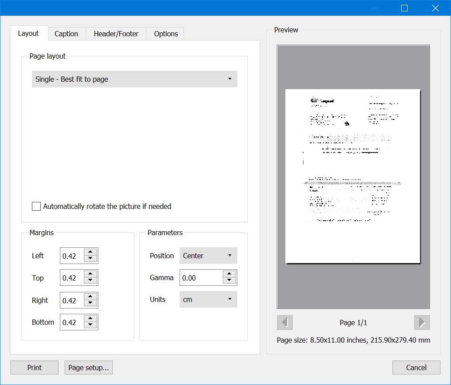Click the document page preview thumbnail
The width and height of the screenshot is (451, 385).
[x=353, y=176]
